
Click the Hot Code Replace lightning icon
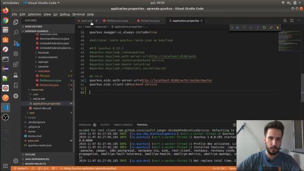click(x=277, y=28)
